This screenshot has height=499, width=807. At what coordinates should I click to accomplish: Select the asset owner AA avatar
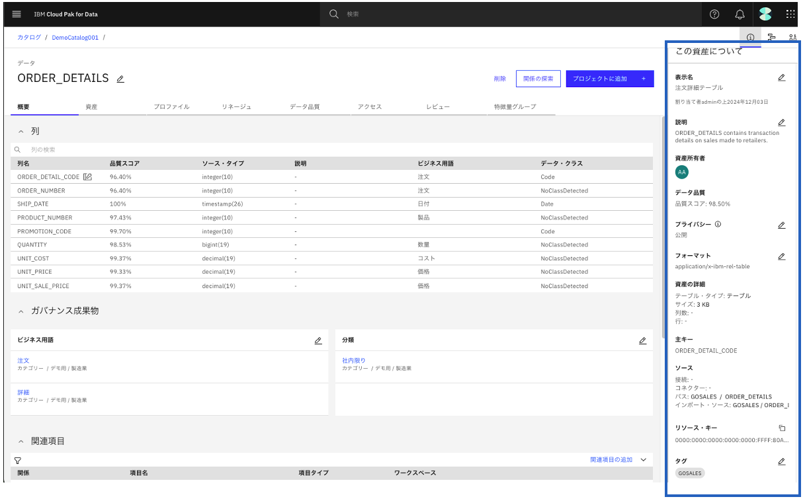[682, 172]
